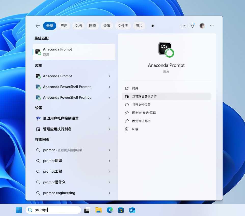
Task: Open Microsoft Store from the taskbar
Action: 121,210
